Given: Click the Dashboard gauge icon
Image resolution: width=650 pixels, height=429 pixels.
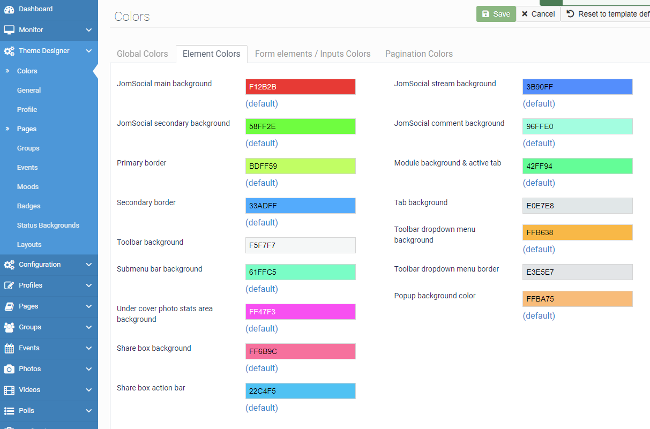Looking at the screenshot, I should (9, 9).
